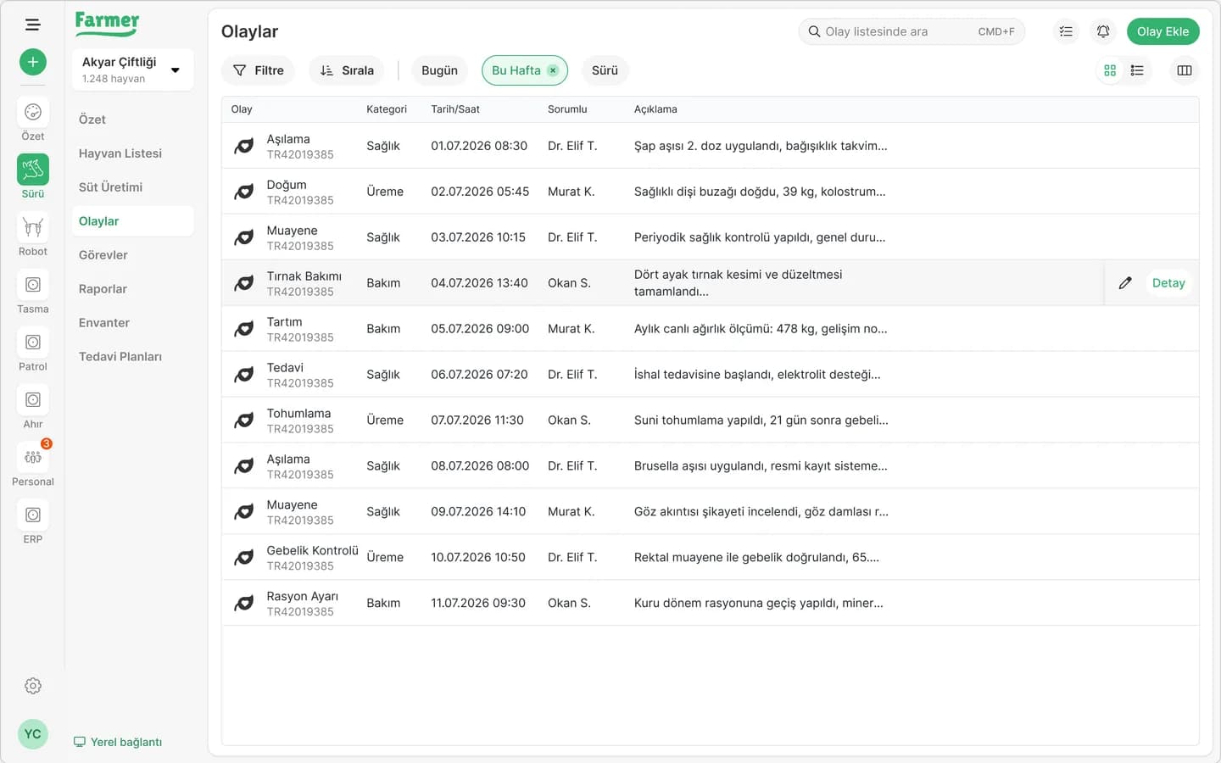This screenshot has width=1221, height=763.
Task: Open the hamburger menu icon
Action: click(x=33, y=25)
